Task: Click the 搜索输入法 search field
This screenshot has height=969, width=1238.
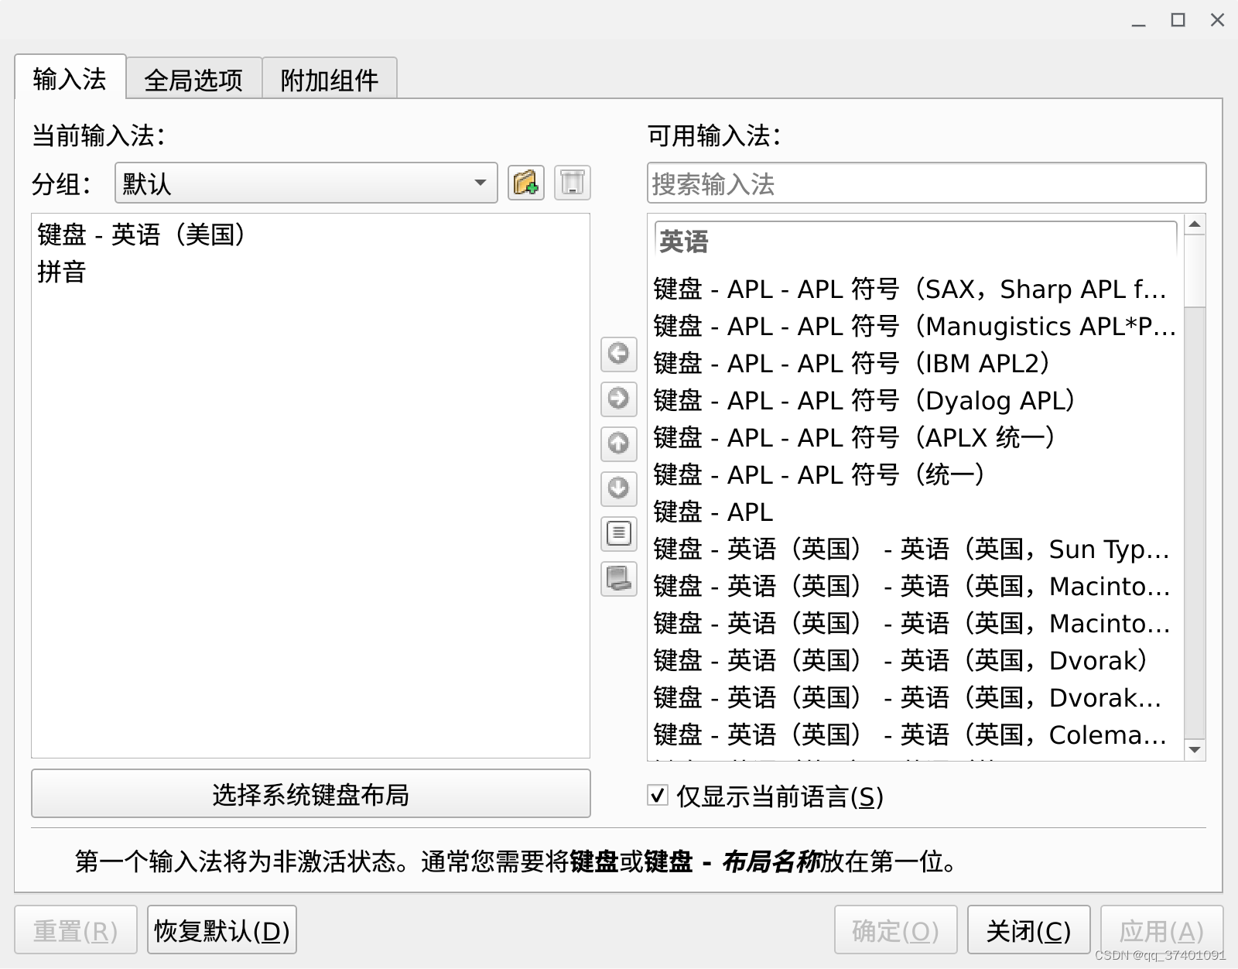Action: click(x=925, y=183)
